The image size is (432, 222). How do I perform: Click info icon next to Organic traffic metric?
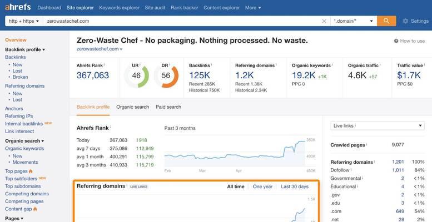pyautogui.click(x=380, y=65)
